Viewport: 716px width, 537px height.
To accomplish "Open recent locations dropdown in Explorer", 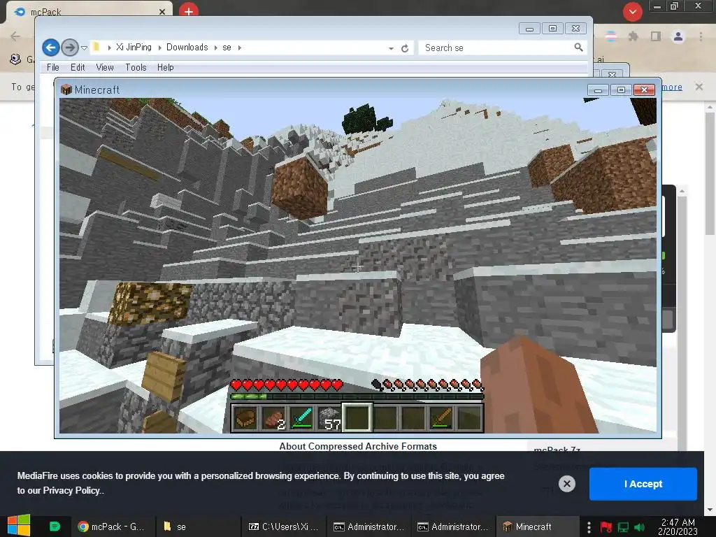I will [84, 48].
